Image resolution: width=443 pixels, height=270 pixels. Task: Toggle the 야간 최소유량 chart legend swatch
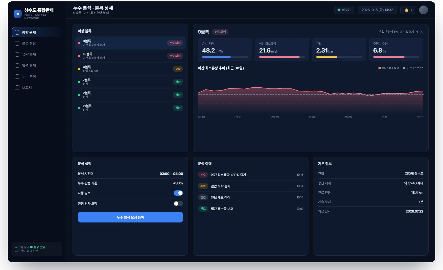point(380,68)
